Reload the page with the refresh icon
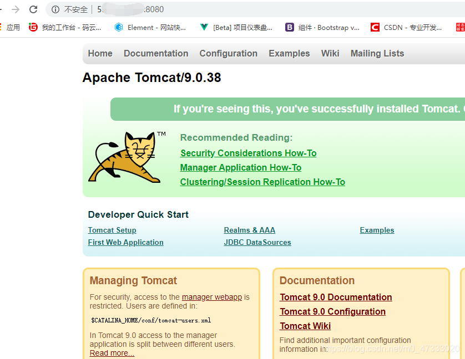The image size is (465, 359). (33, 9)
